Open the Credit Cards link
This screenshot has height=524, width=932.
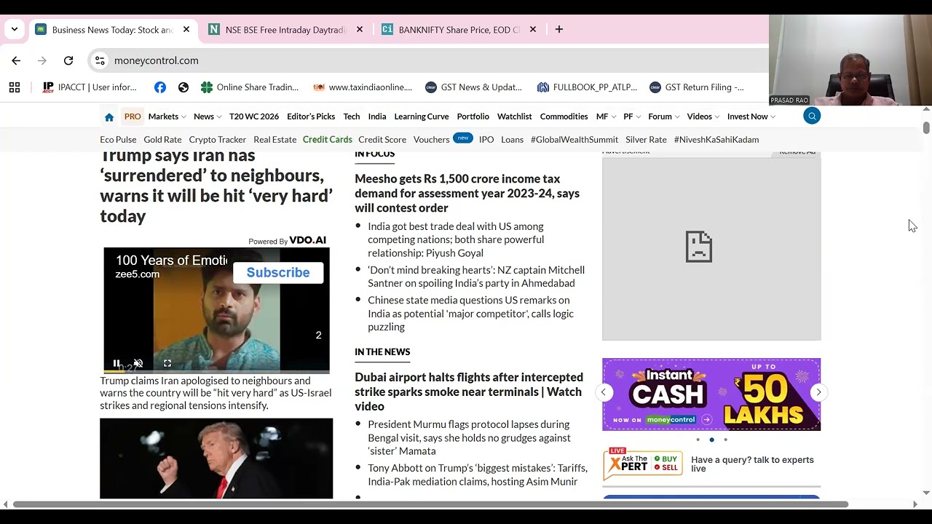[328, 140]
